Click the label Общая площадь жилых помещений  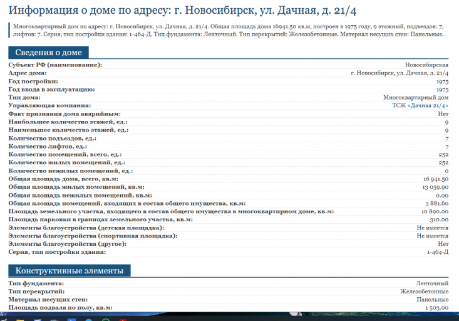[x=76, y=187]
